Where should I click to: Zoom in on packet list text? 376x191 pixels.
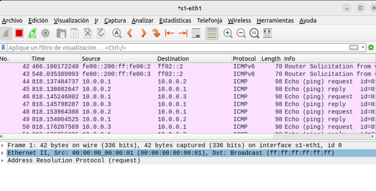(x=228, y=33)
